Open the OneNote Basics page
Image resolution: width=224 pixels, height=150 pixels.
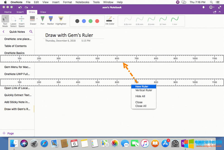point(14,53)
